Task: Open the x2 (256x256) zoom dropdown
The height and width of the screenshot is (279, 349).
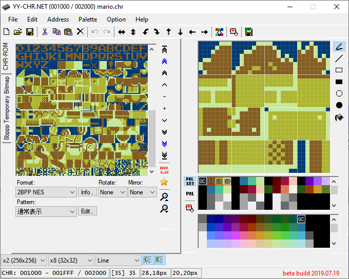Action: click(x=24, y=260)
